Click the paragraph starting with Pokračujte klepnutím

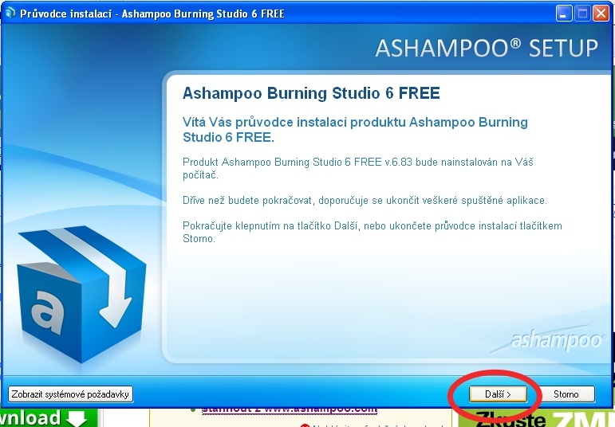click(372, 232)
